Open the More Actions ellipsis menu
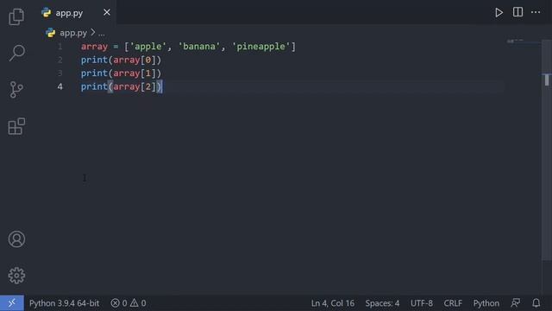This screenshot has height=311, width=552. tap(536, 12)
